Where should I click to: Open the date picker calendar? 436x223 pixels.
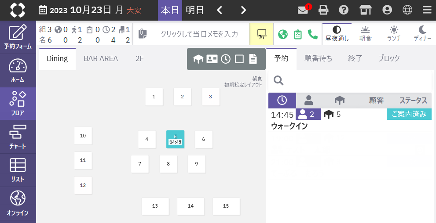click(43, 10)
